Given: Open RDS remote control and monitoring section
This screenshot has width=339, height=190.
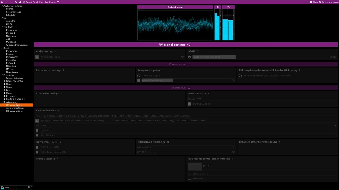Looking at the screenshot, I should coord(211,159).
